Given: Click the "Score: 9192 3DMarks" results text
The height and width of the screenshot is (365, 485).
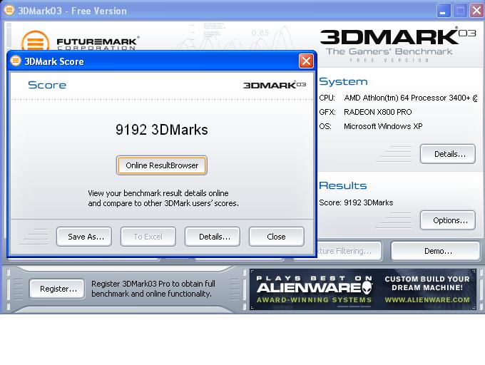Looking at the screenshot, I should pos(356,202).
